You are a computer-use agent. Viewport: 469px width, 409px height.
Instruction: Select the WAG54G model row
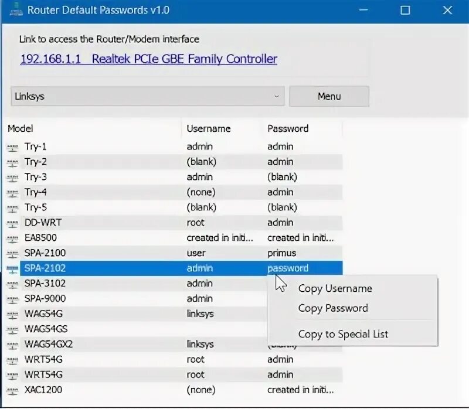pyautogui.click(x=136, y=314)
